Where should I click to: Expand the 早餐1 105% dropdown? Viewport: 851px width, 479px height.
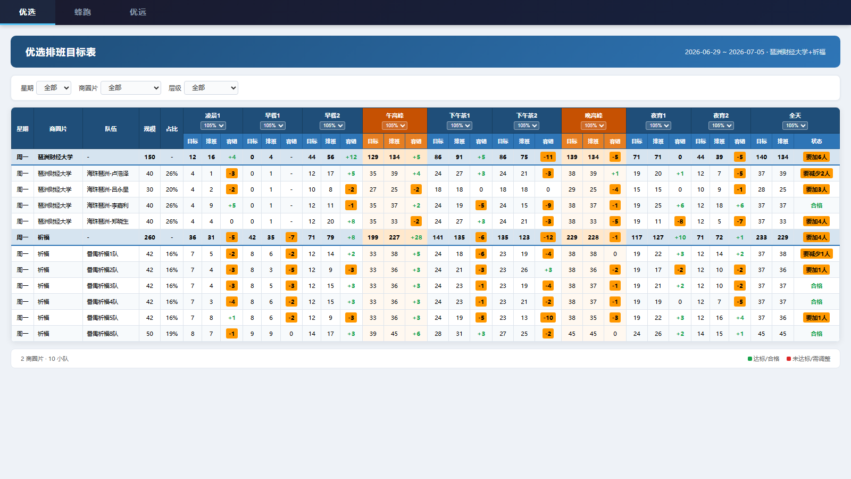273,126
